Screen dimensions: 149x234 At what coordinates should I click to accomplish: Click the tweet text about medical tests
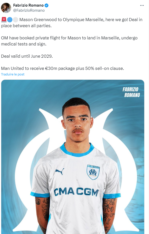point(69,41)
